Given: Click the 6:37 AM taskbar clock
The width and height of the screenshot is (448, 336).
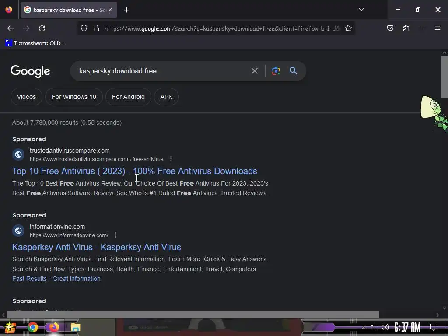Looking at the screenshot, I should [407, 327].
